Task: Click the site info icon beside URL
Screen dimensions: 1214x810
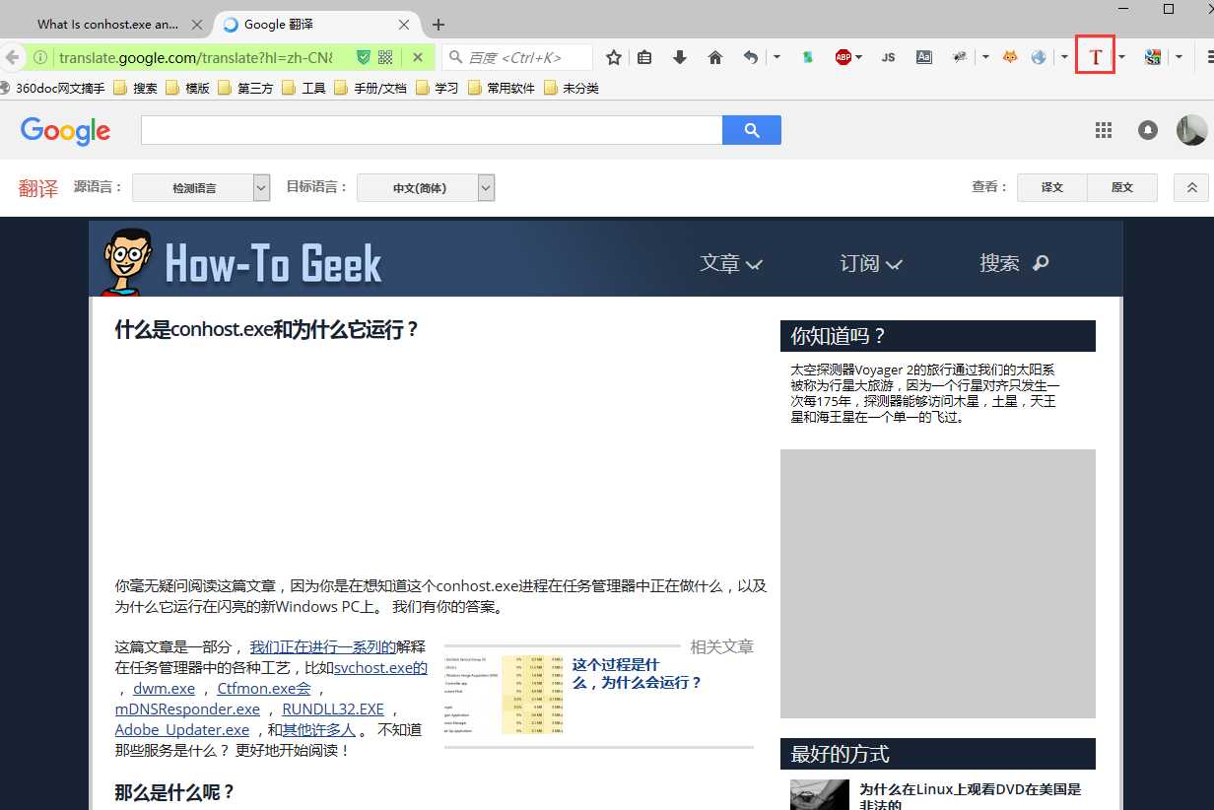Action: click(40, 57)
